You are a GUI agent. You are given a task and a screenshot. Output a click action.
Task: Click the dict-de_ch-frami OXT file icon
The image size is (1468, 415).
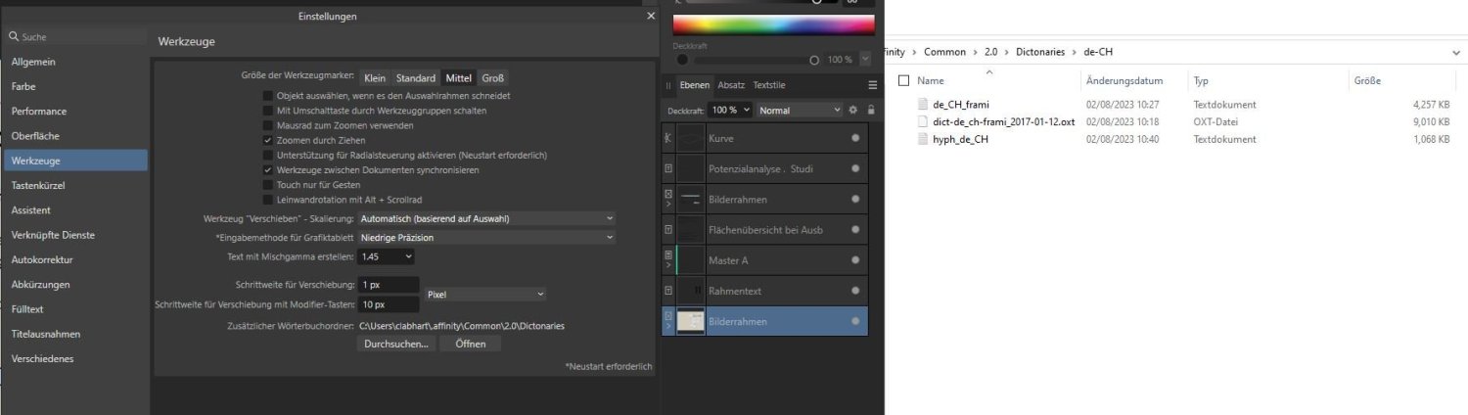(x=923, y=122)
